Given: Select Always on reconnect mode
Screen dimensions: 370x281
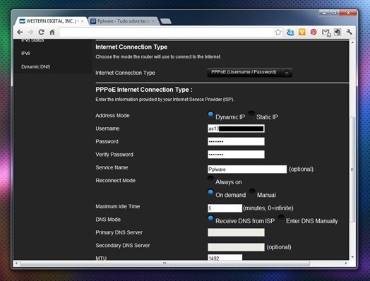Looking at the screenshot, I should [x=210, y=179].
